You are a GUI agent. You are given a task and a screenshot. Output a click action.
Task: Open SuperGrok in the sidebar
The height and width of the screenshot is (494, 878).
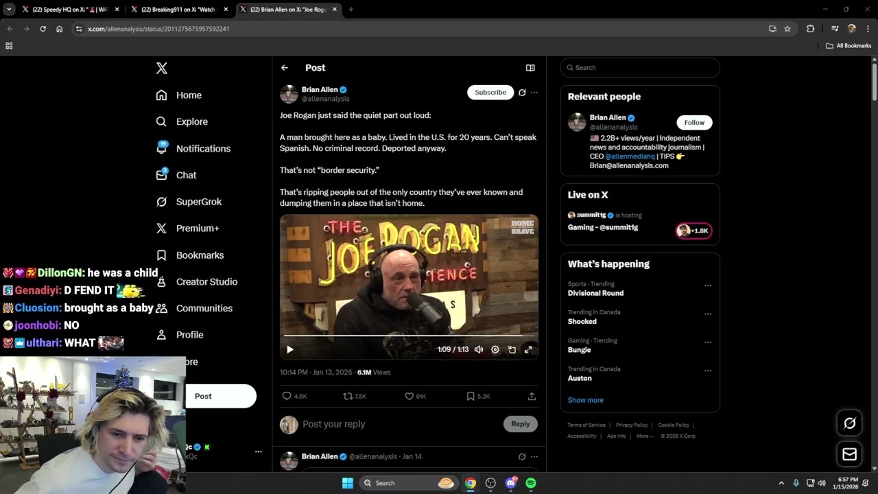pos(189,202)
